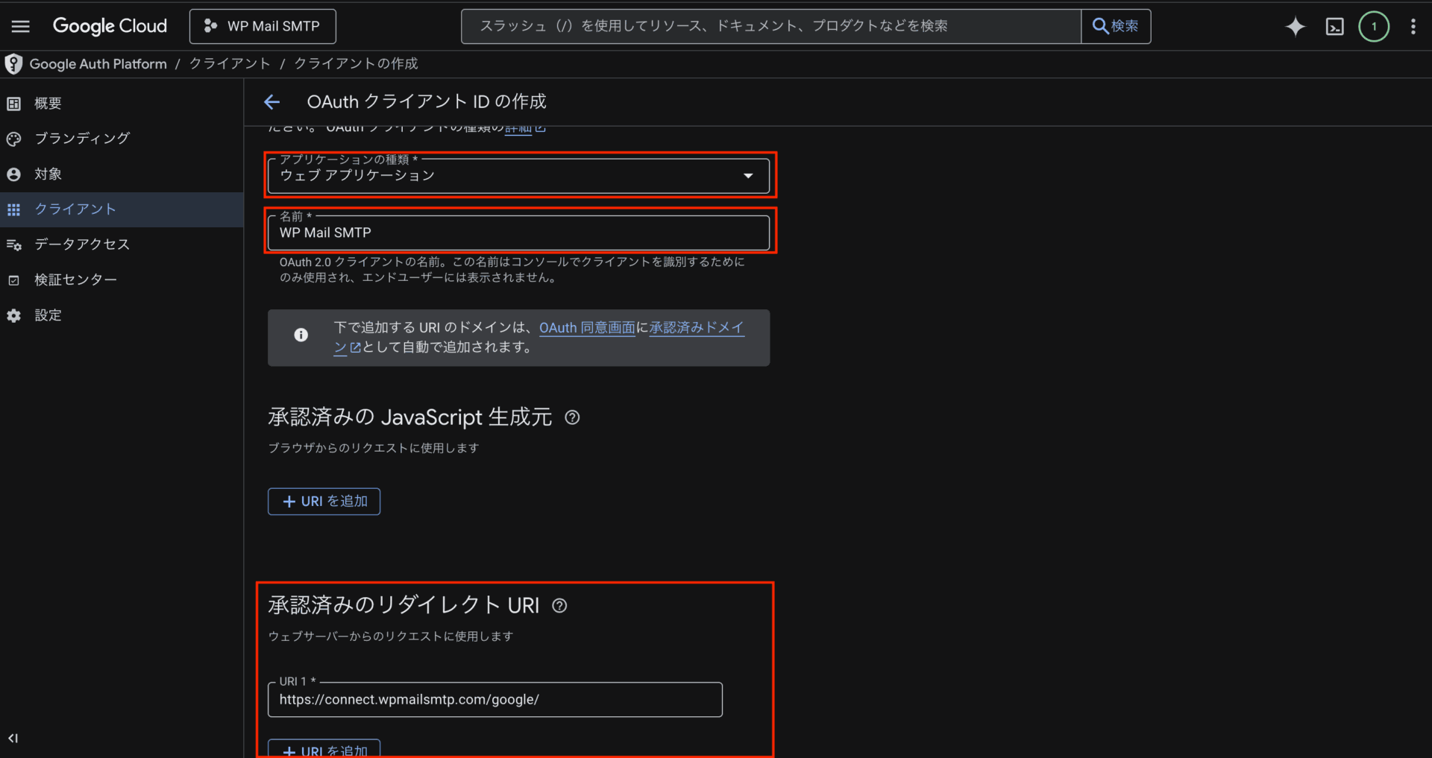Focus the URI 1 redirect input field
Screen dimensions: 1432x758
(494, 700)
